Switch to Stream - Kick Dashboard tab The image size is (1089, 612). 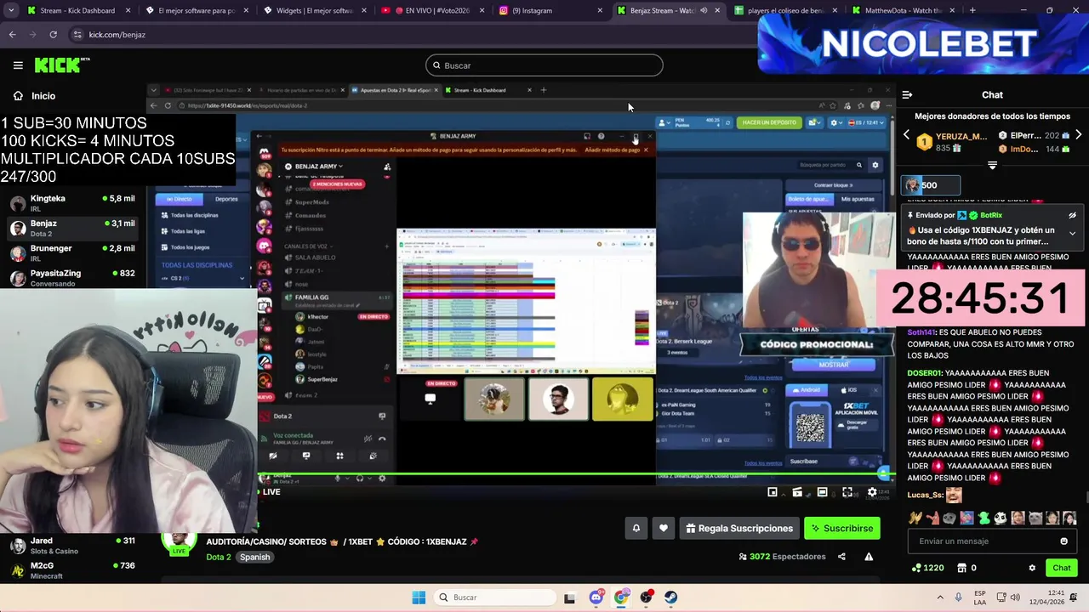click(77, 10)
